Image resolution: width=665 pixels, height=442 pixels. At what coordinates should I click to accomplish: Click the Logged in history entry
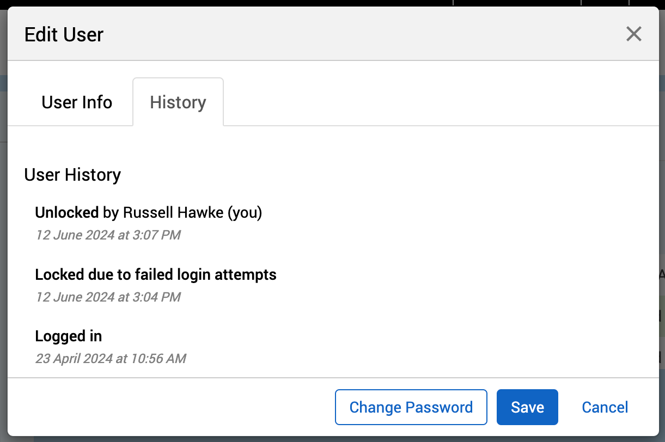pyautogui.click(x=69, y=336)
